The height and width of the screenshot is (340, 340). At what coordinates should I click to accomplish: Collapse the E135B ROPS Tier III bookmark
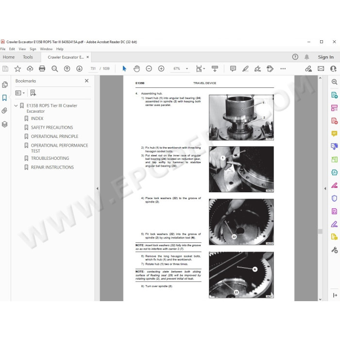coord(16,105)
